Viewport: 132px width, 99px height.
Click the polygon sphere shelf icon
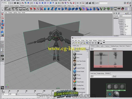(x=45, y=9)
